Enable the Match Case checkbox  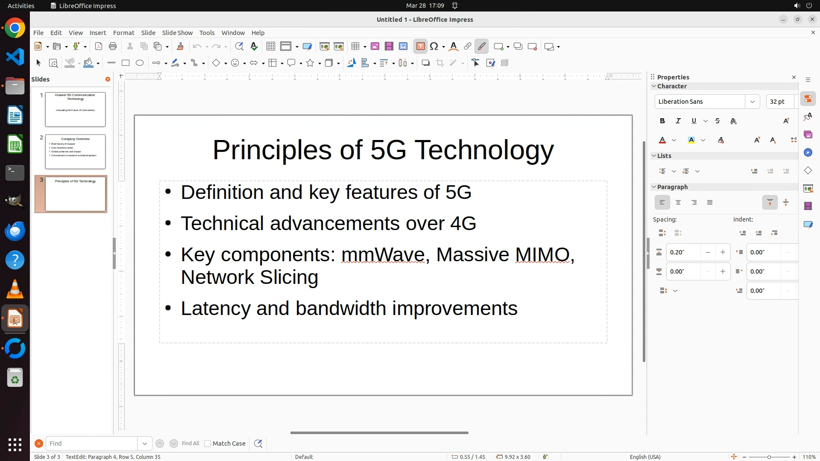coord(208,443)
